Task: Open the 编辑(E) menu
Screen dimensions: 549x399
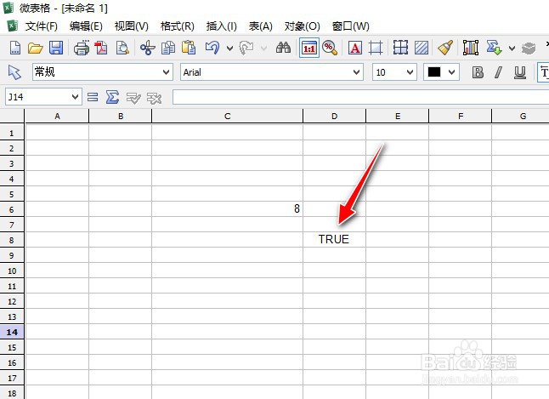Action: [86, 26]
